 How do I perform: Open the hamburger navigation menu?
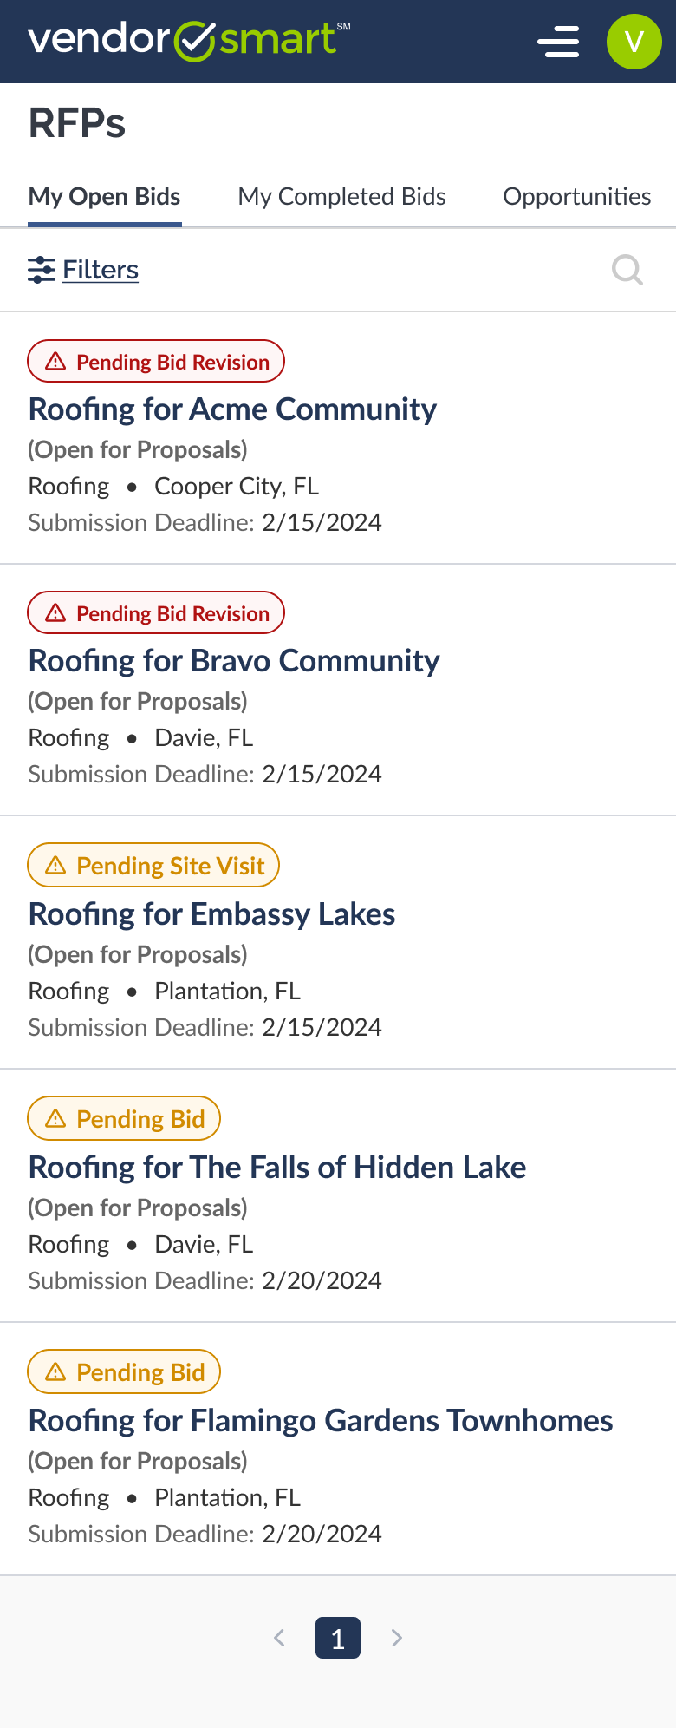pos(558,42)
